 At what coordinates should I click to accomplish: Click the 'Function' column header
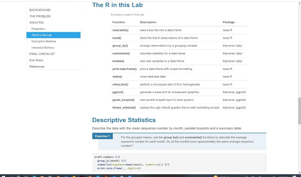[x=119, y=22]
